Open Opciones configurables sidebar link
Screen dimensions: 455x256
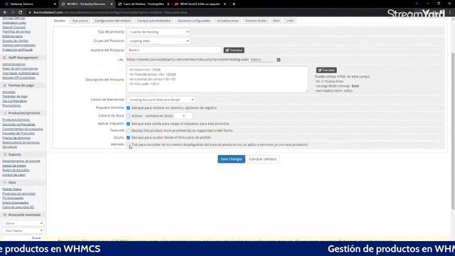click(18, 124)
